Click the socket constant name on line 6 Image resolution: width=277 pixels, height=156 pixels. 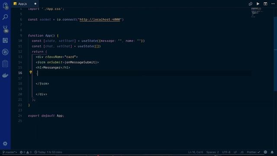pos(45,19)
